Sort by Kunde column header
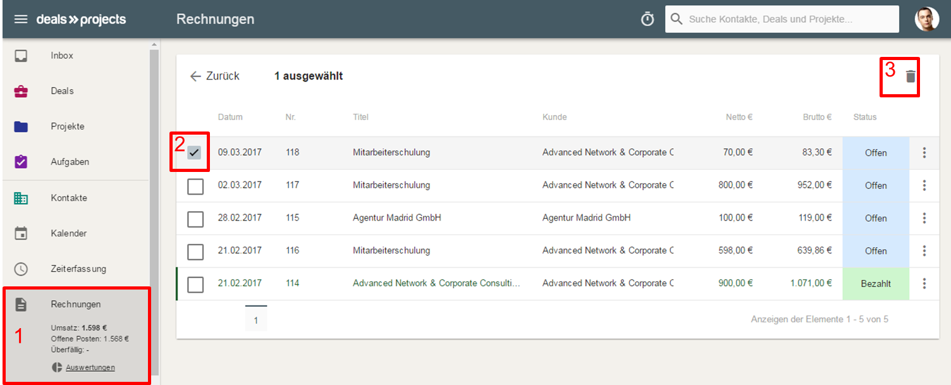This screenshot has height=385, width=951. pos(555,117)
